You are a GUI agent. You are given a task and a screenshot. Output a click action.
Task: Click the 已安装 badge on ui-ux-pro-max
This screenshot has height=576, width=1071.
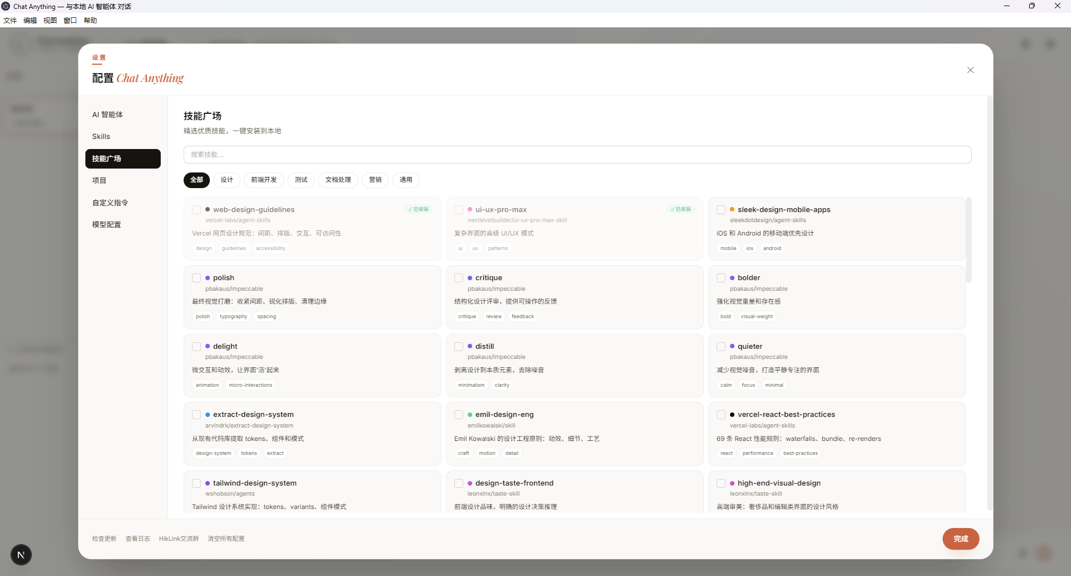[x=681, y=209]
